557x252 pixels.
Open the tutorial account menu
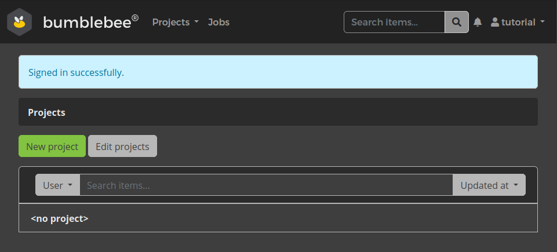tap(518, 22)
